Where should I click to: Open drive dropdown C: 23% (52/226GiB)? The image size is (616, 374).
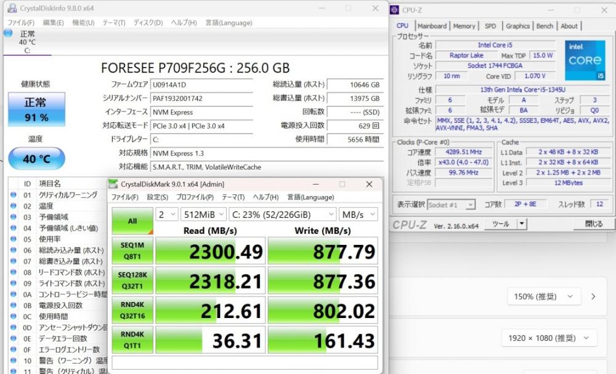[x=283, y=215]
